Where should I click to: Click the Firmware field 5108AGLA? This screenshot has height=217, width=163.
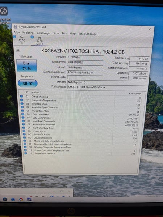click(85, 57)
